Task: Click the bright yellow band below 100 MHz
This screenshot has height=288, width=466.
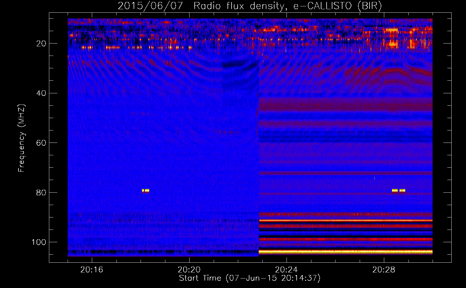Action: coord(346,252)
